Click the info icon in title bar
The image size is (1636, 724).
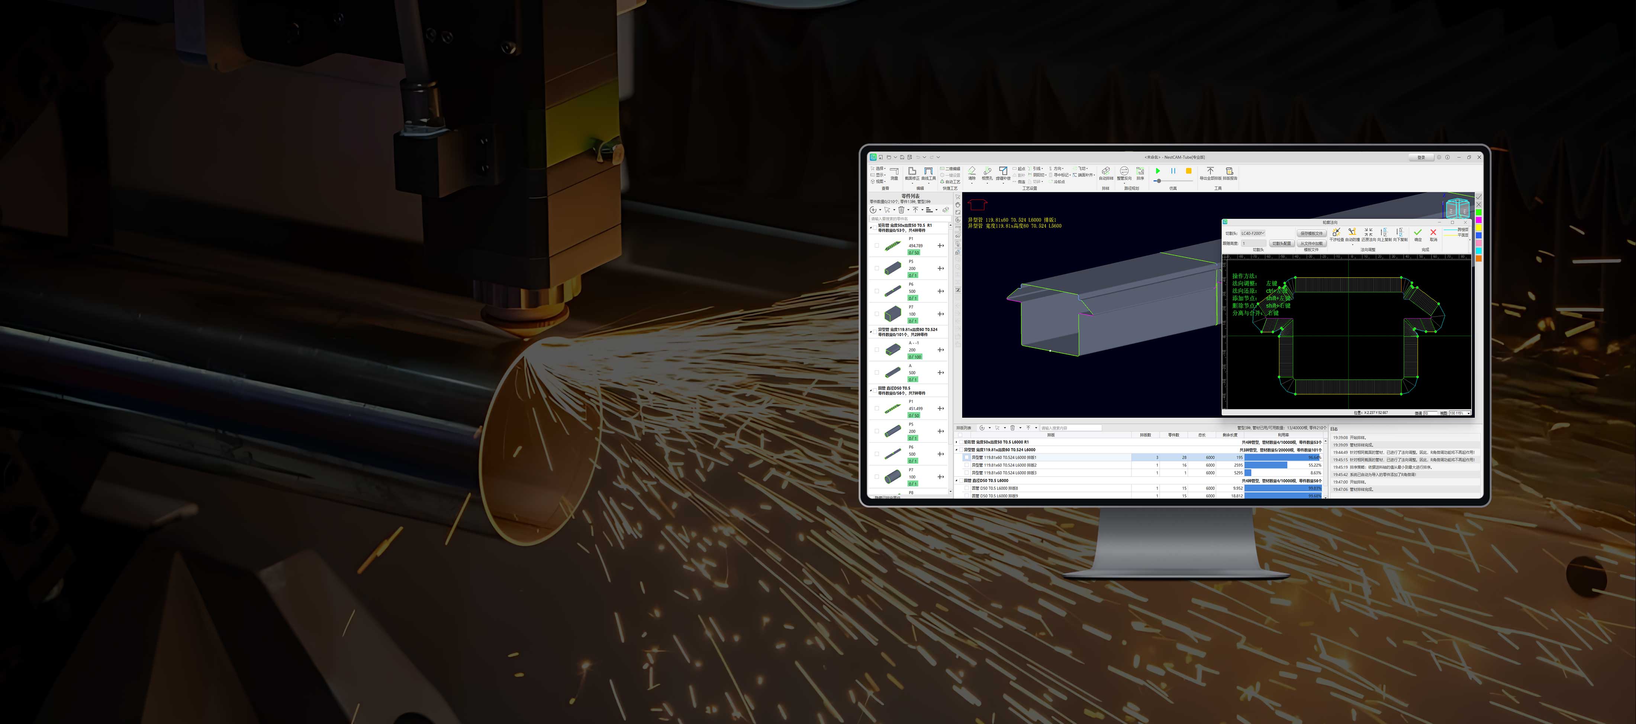coord(1447,157)
